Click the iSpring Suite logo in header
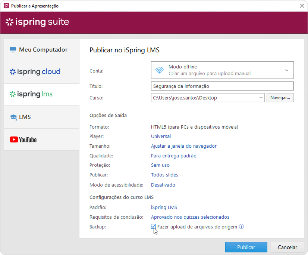 pyautogui.click(x=37, y=22)
